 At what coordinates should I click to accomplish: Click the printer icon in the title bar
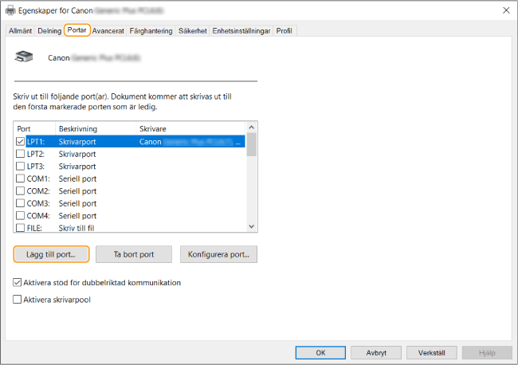10,10
